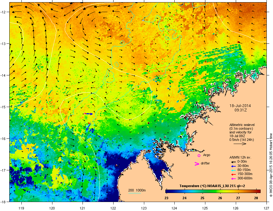The height and width of the screenshot is (211, 273).
Task: Click the cyan isobath line sample under '200 1000m'
Action: pos(134,193)
